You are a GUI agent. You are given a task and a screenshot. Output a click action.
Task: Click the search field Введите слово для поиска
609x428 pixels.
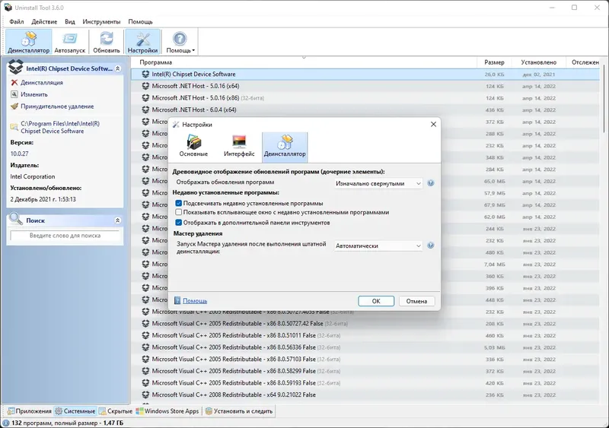pyautogui.click(x=65, y=236)
